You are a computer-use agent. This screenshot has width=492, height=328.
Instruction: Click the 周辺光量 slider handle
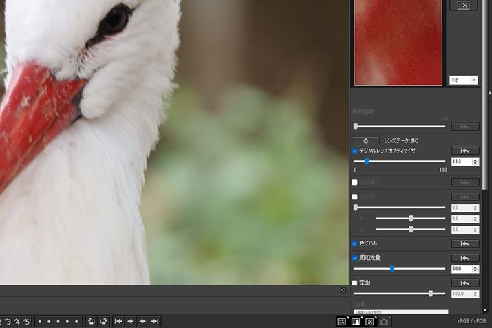pyautogui.click(x=392, y=269)
